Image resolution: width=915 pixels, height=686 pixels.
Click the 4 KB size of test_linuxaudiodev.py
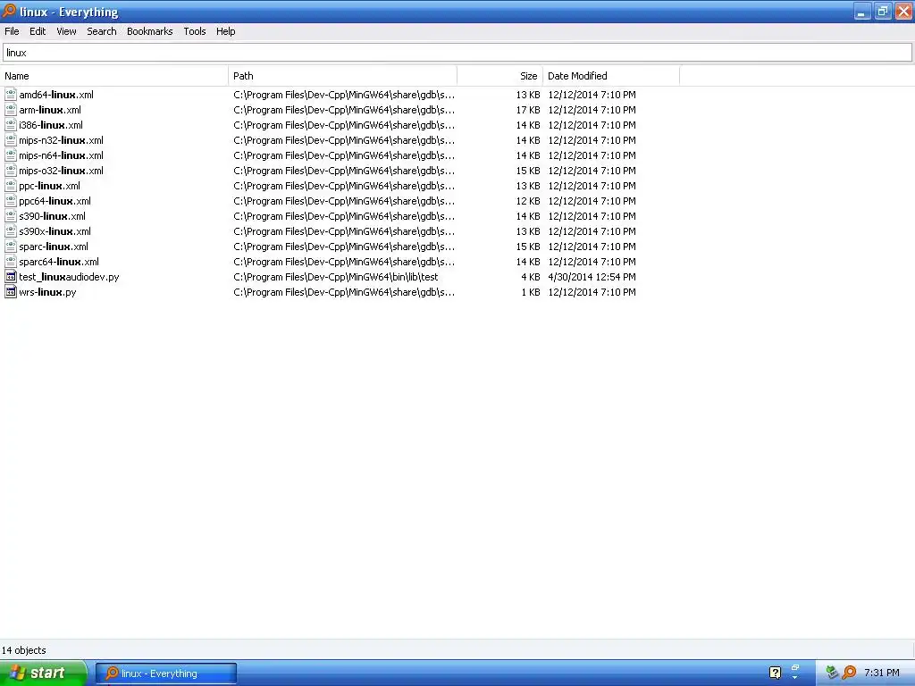(x=531, y=277)
